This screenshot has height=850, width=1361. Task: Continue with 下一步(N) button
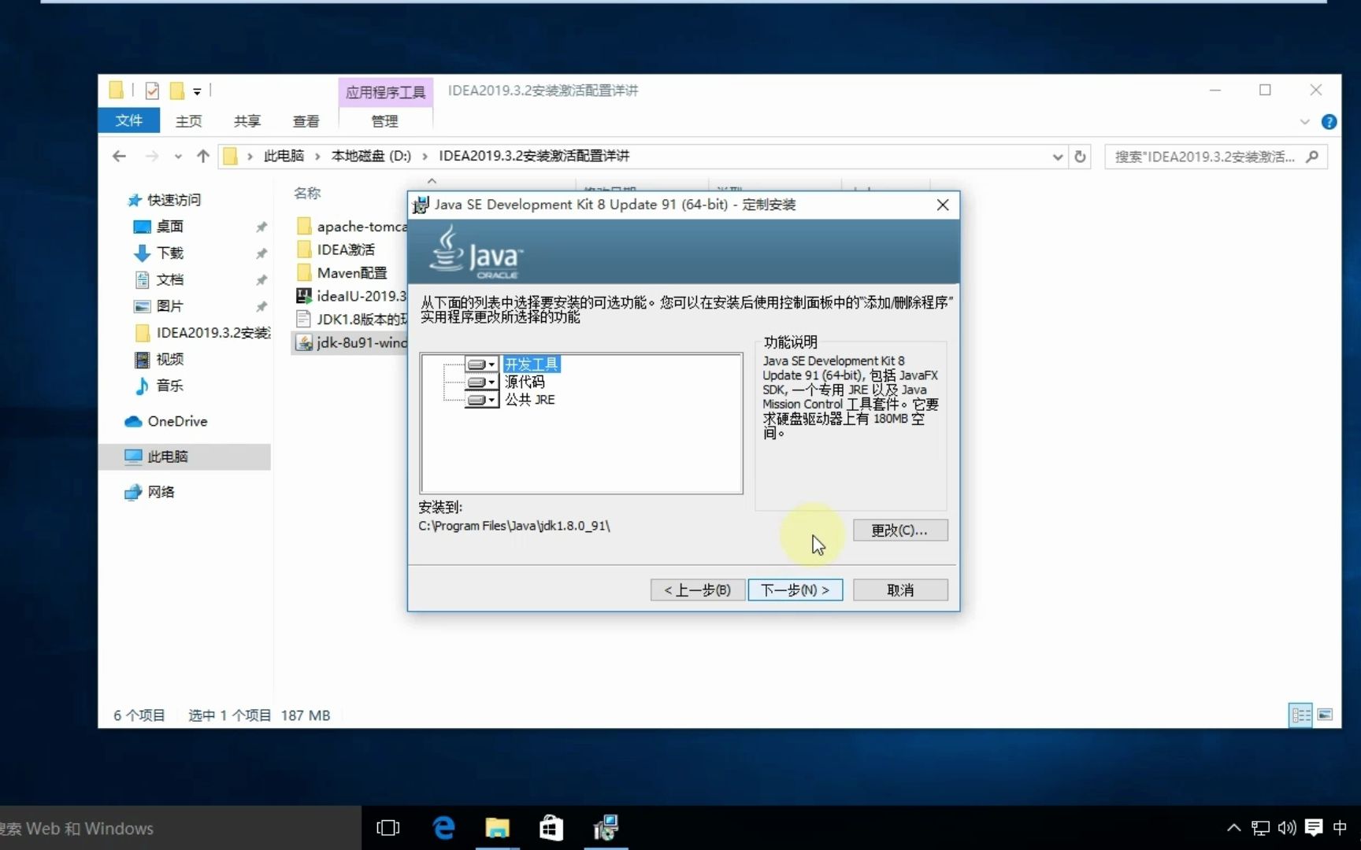click(x=795, y=590)
